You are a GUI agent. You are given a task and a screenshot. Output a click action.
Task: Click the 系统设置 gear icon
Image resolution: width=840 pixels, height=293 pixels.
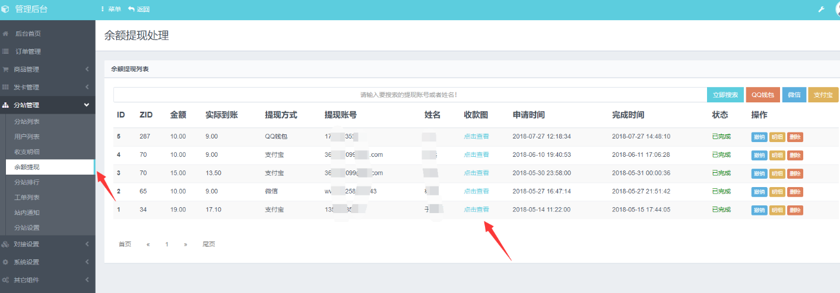(5, 262)
